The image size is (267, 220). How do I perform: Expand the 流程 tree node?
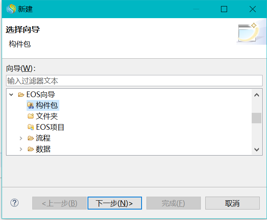(21, 138)
